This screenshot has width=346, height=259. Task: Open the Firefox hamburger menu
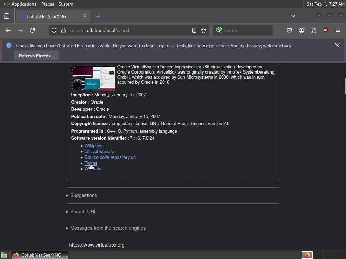tap(338, 30)
